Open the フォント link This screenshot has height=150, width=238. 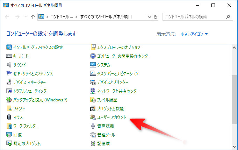19,108
